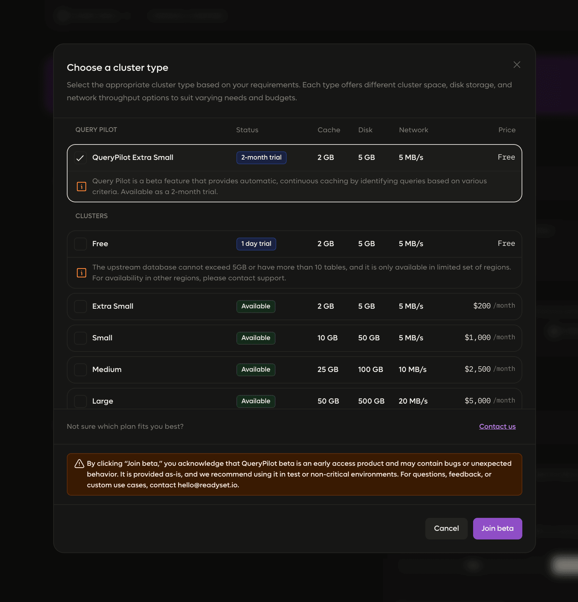Cancel the cluster selection
Screen dimensions: 578x602
(447, 529)
